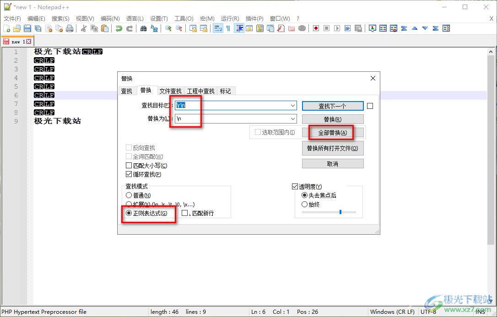Choose the 失去焦点后 transparency radio
Viewport: 497px width, 317px height.
(304, 195)
